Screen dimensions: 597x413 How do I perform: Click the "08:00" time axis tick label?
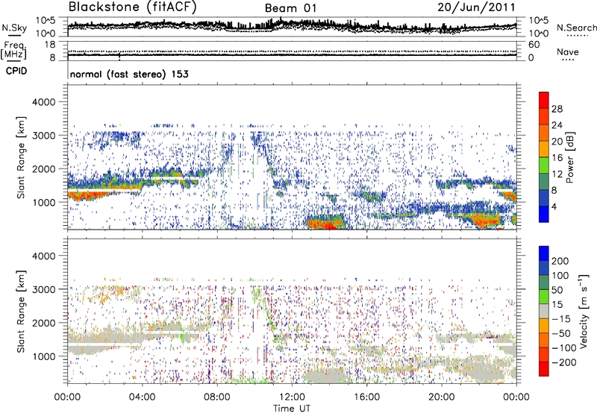[217, 397]
